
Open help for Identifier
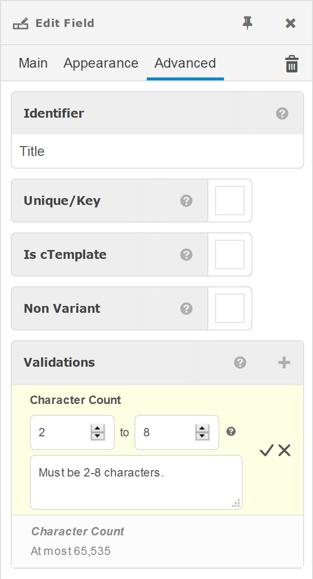[282, 114]
